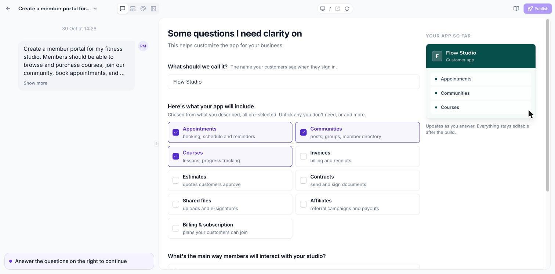Click Appointments in the app preview list
The image size is (555, 274).
tap(481, 79)
